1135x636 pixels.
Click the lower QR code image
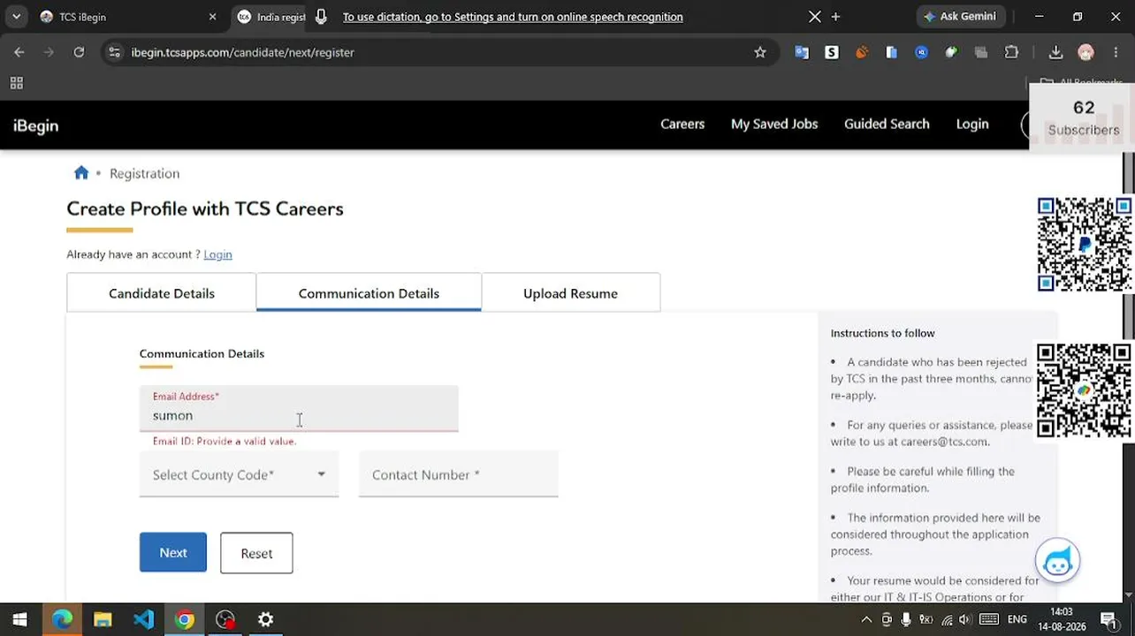[1085, 390]
